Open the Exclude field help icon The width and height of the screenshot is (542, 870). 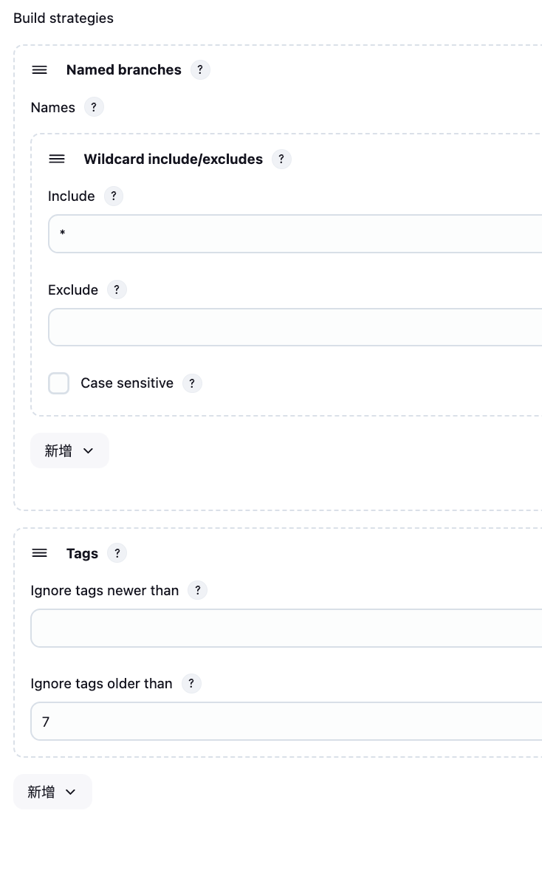[117, 290]
